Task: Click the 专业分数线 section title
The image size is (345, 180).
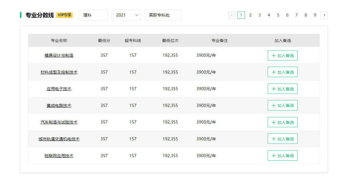Action: click(x=40, y=15)
